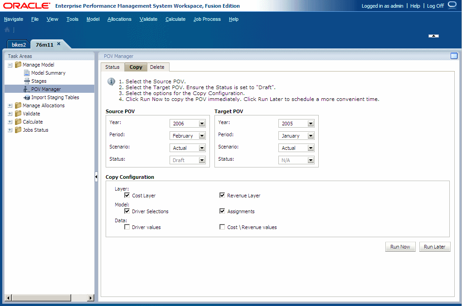Click the Oracle logo

[26, 5]
